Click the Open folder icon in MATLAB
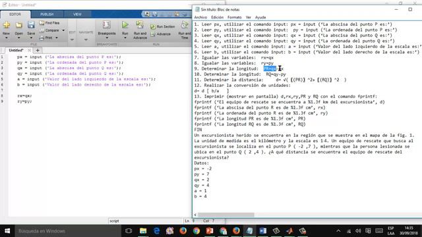The height and width of the screenshot is (237, 422). [18, 25]
